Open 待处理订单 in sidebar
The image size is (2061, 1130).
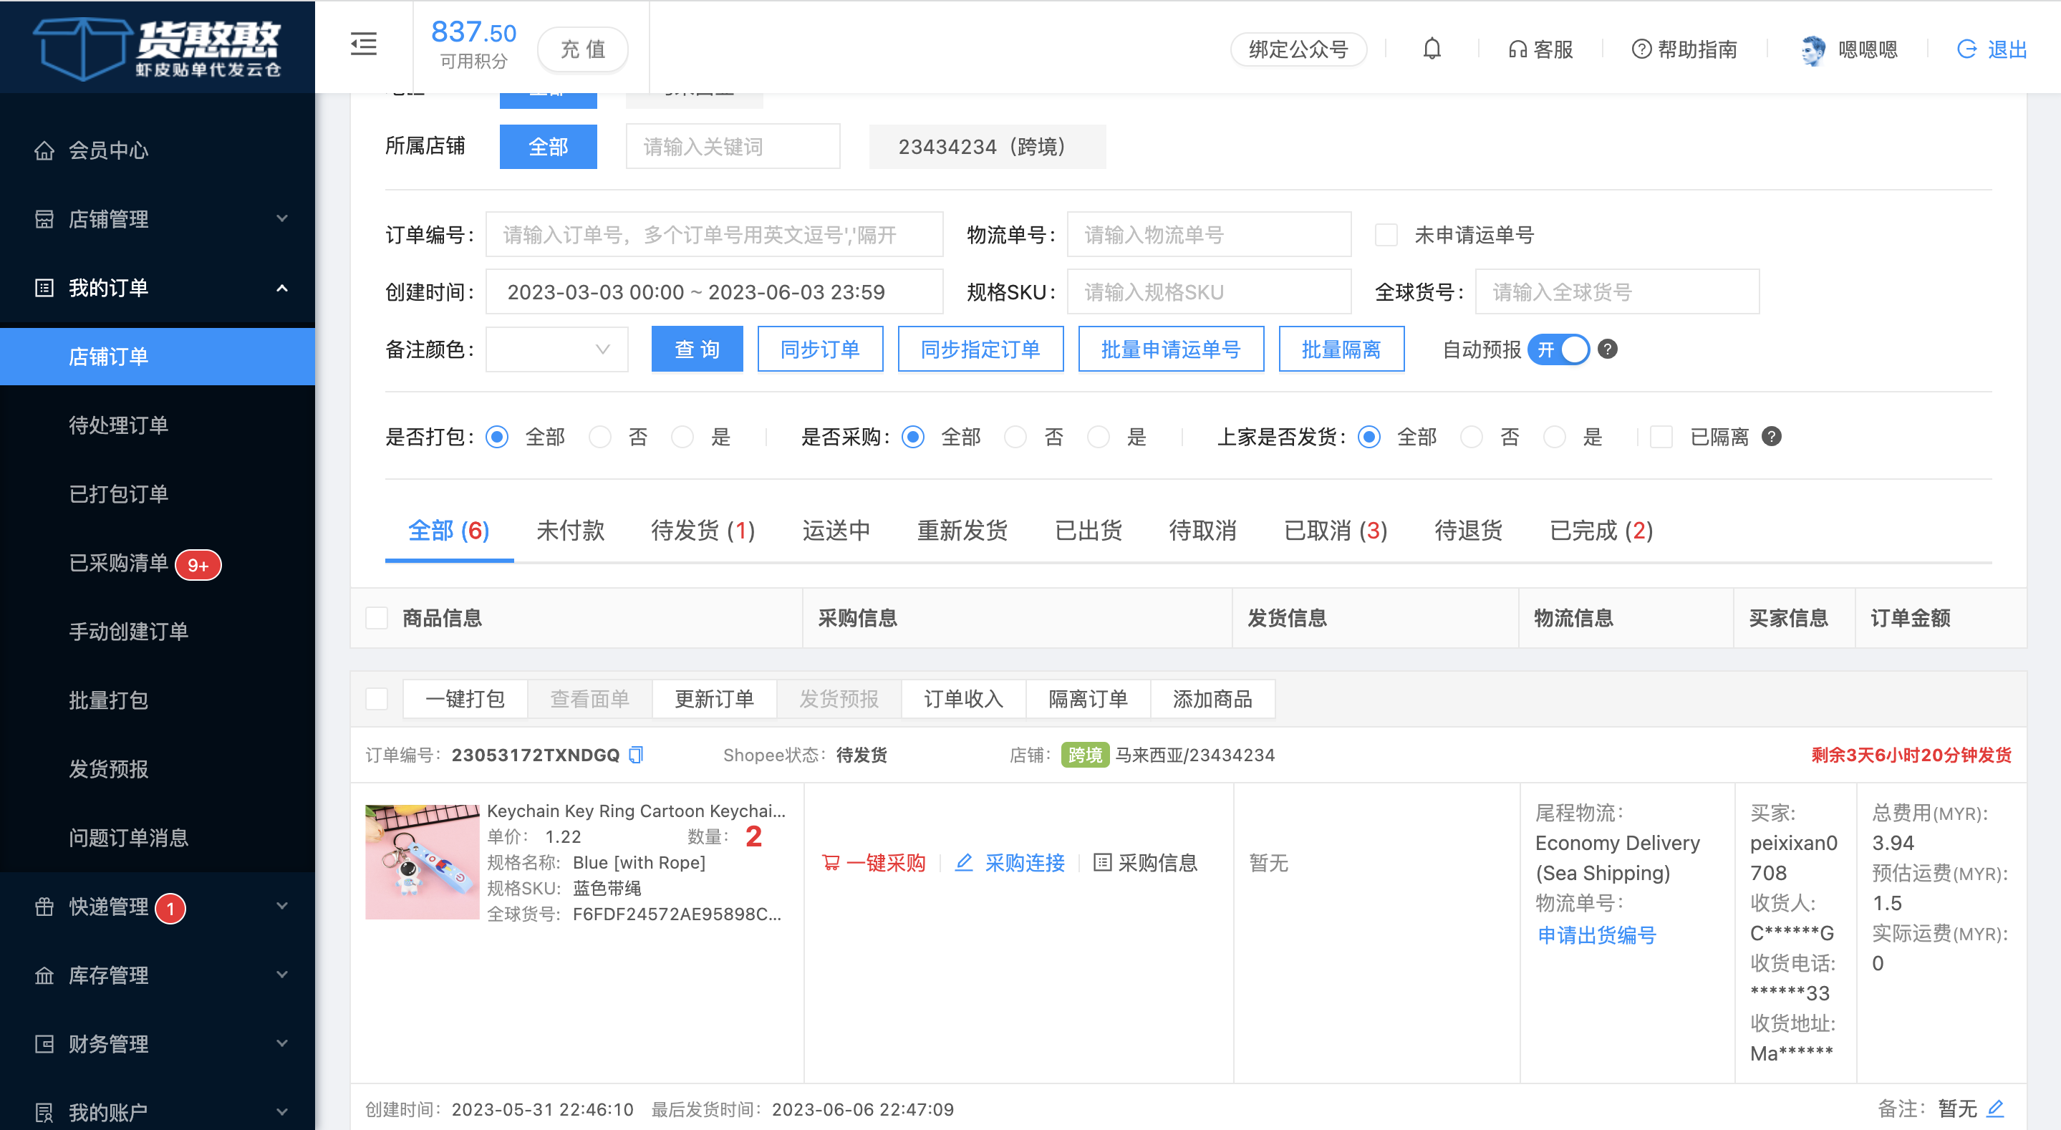point(118,426)
